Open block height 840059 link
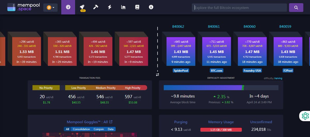 pos(285,27)
